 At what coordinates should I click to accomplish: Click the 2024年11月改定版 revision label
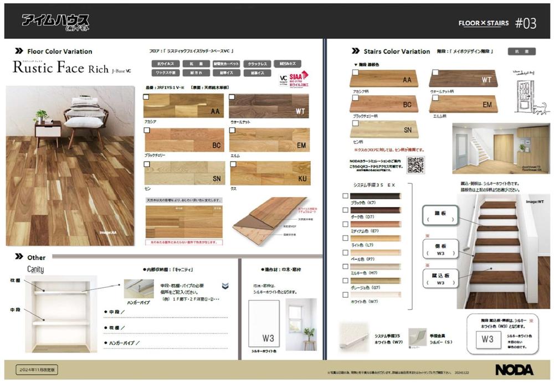coord(37,370)
